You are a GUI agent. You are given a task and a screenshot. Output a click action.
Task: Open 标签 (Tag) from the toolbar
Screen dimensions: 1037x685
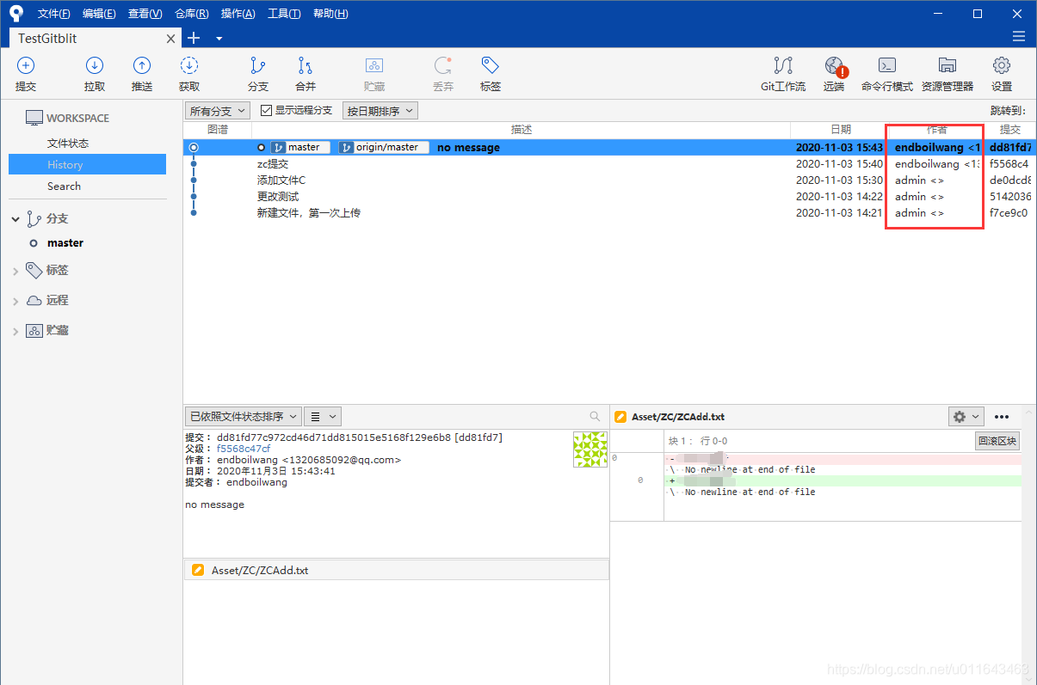click(x=490, y=73)
